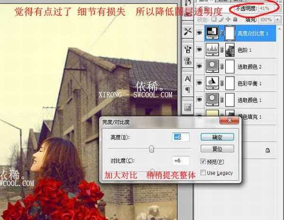The height and width of the screenshot is (220, 284).
Task: Open the Character panel icon (A)
Action: point(187,78)
